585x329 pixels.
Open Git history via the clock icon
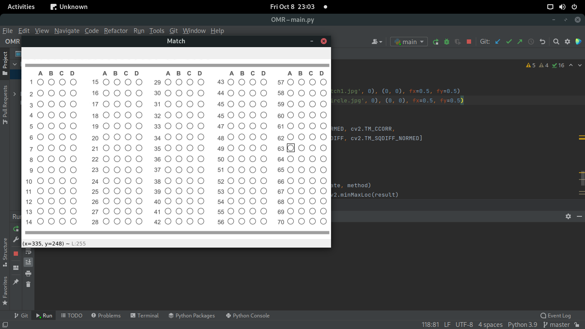point(531,42)
